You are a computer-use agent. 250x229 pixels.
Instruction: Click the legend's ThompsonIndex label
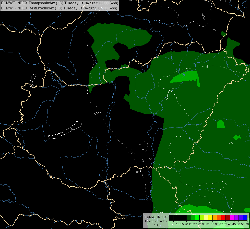pyautogui.click(x=156, y=221)
